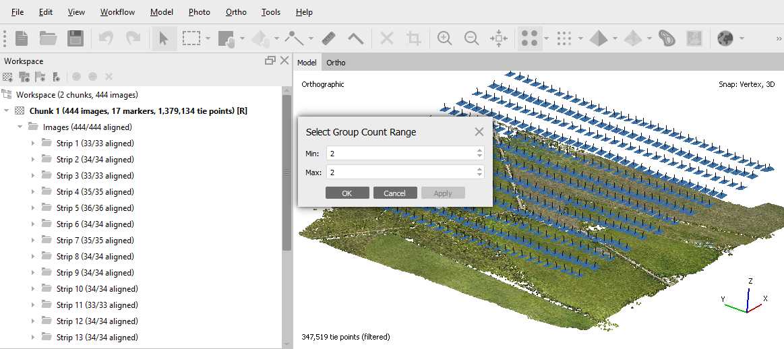Create a new project document
The height and width of the screenshot is (349, 784).
[x=22, y=38]
